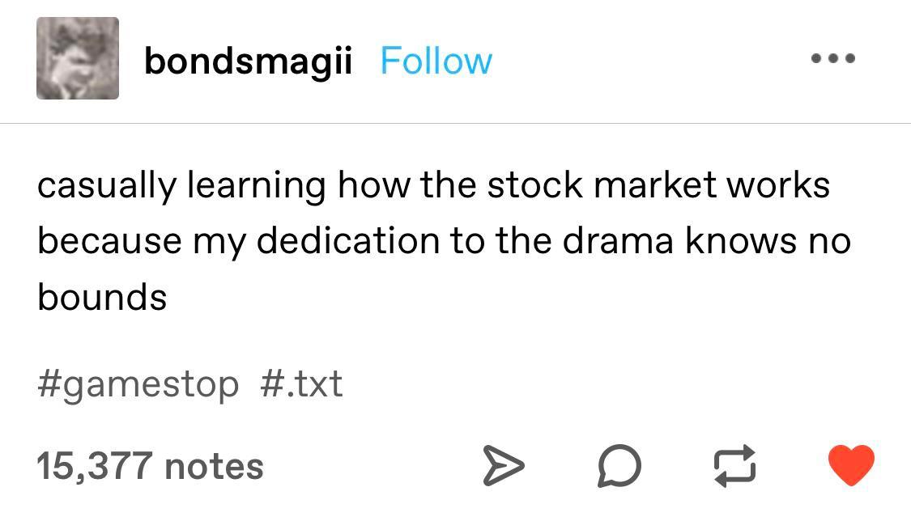Image resolution: width=911 pixels, height=521 pixels.
Task: Open the #.txt tag
Action: point(302,383)
